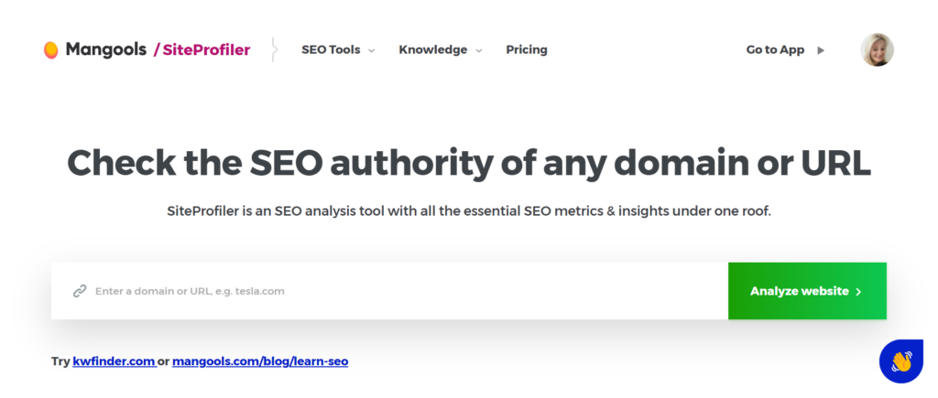Open the SEO Tools menu
This screenshot has width=938, height=398.
pos(331,50)
